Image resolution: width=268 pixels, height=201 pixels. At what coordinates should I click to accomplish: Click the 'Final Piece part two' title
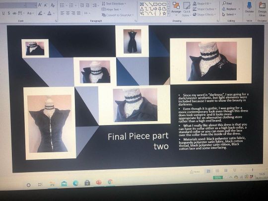pyautogui.click(x=138, y=141)
